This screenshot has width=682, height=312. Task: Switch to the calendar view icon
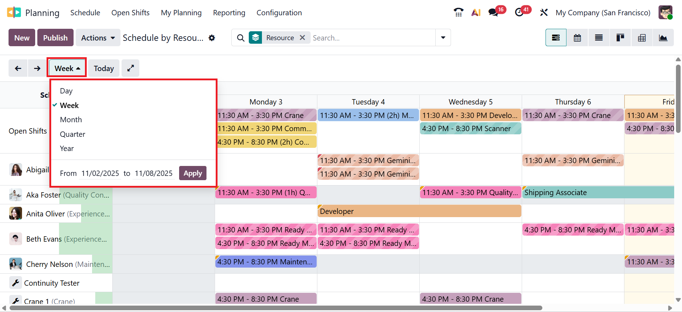pyautogui.click(x=577, y=38)
